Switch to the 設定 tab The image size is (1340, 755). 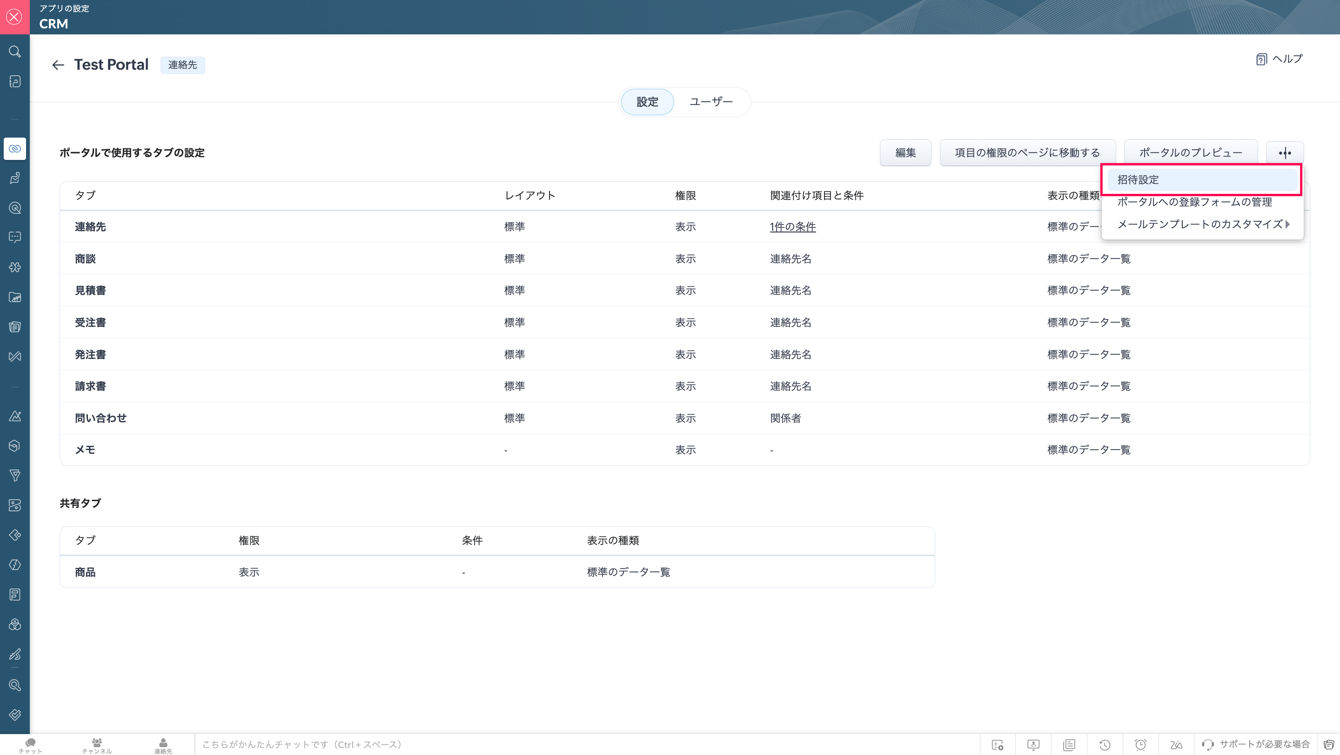pos(647,102)
